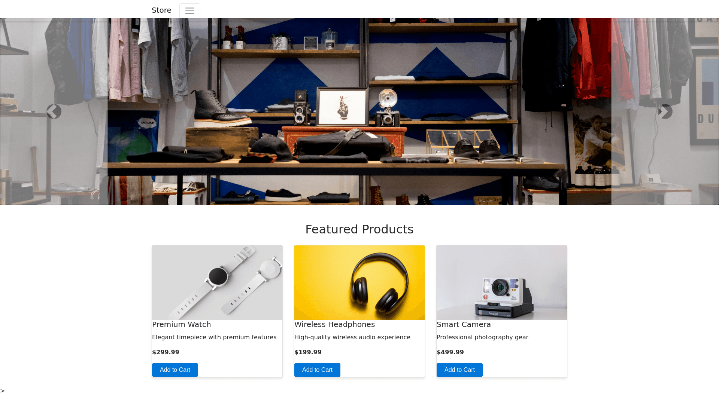The width and height of the screenshot is (719, 404).
Task: Open the Smart Camera product image
Action: coord(502,283)
